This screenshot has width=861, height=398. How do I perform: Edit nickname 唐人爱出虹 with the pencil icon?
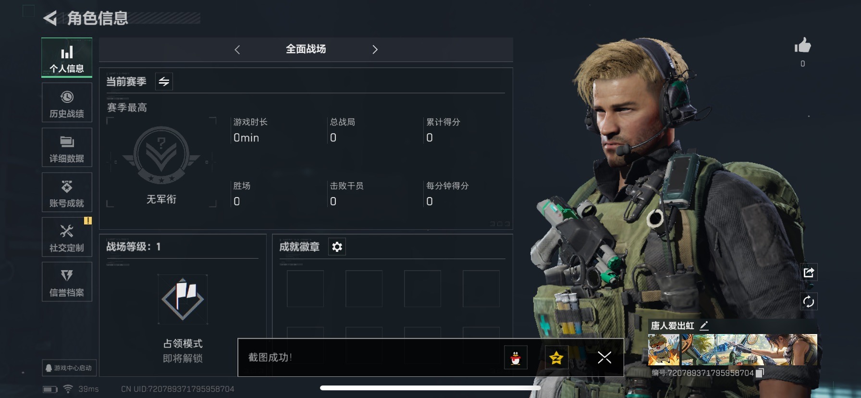pos(704,325)
